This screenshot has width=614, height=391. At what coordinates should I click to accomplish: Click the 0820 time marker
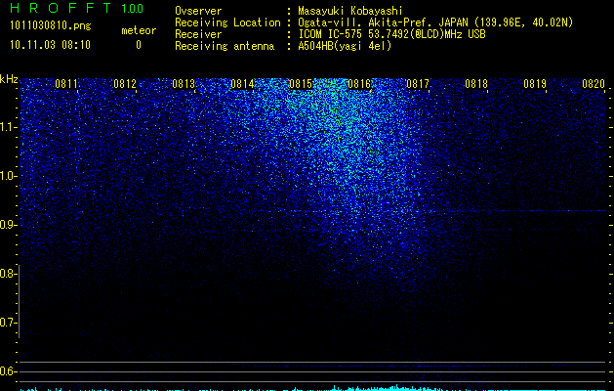coord(594,84)
